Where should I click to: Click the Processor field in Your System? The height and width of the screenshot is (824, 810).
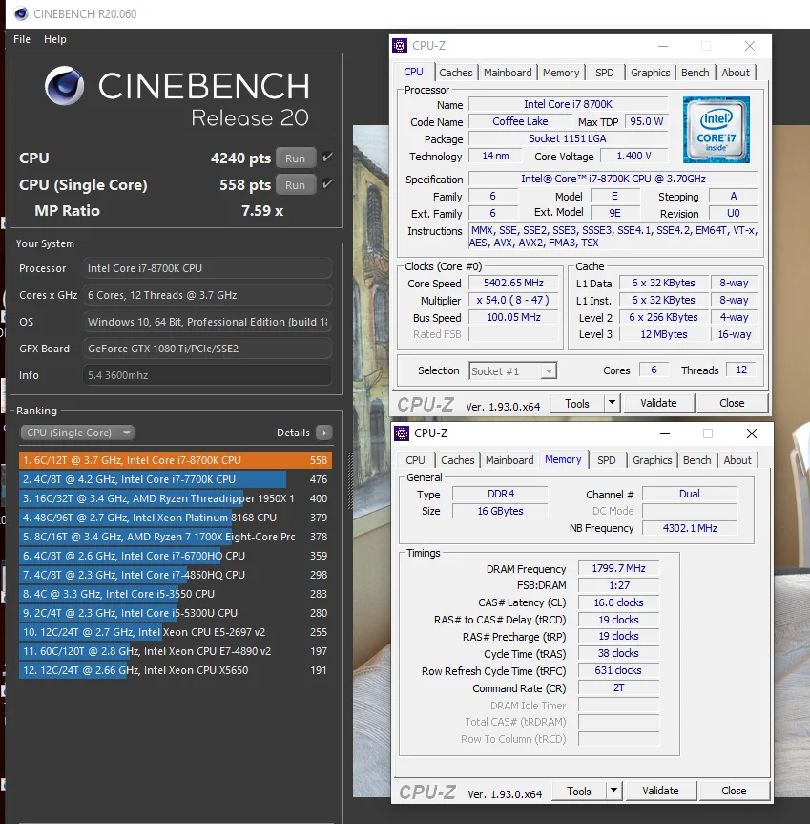coord(207,268)
